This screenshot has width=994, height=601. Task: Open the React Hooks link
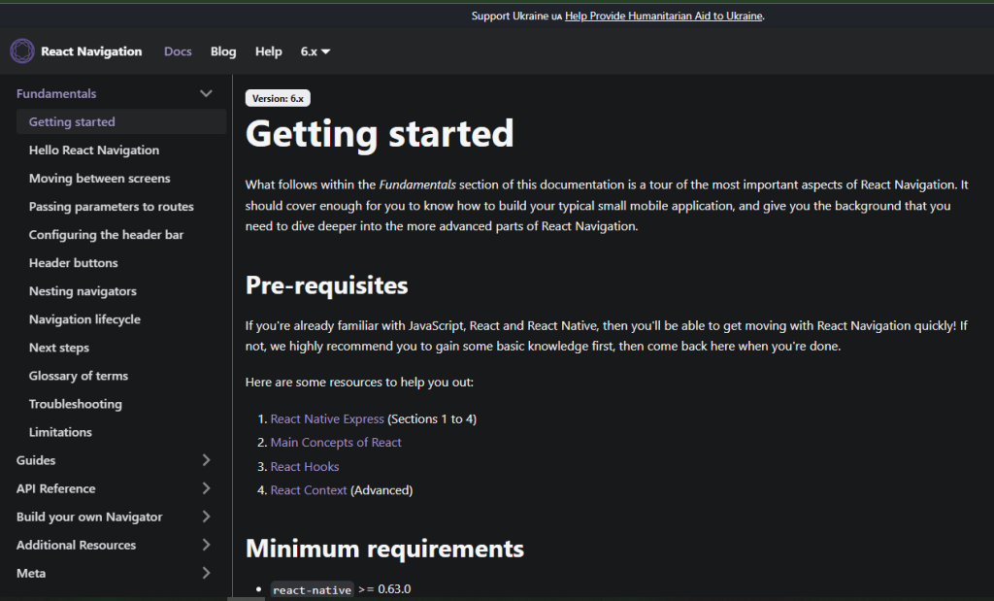(x=304, y=467)
